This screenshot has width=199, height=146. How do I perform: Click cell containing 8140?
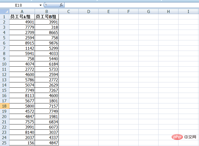22,132
